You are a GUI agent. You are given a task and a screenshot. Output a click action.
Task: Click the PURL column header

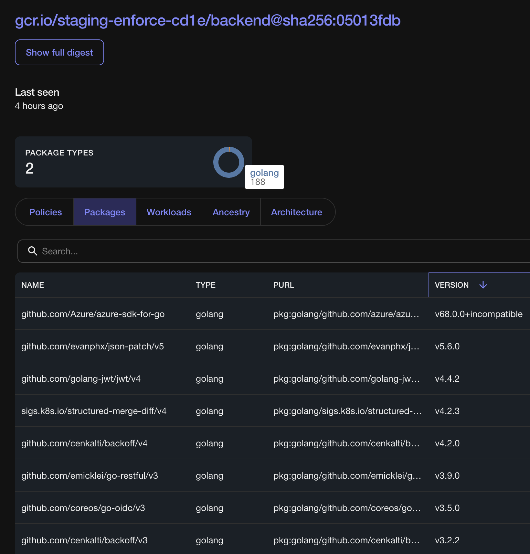tap(283, 285)
